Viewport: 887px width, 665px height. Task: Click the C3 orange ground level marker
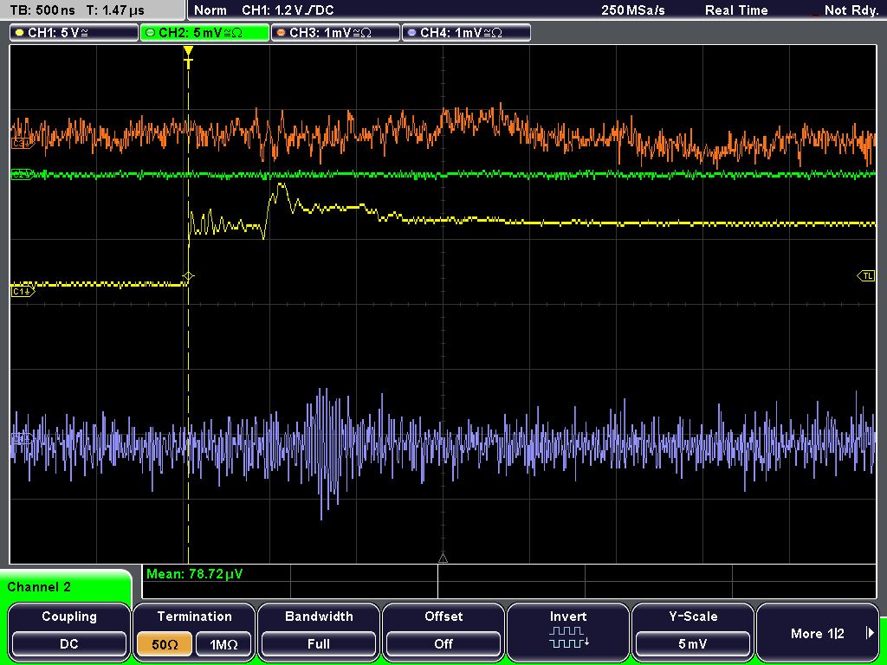tap(23, 145)
